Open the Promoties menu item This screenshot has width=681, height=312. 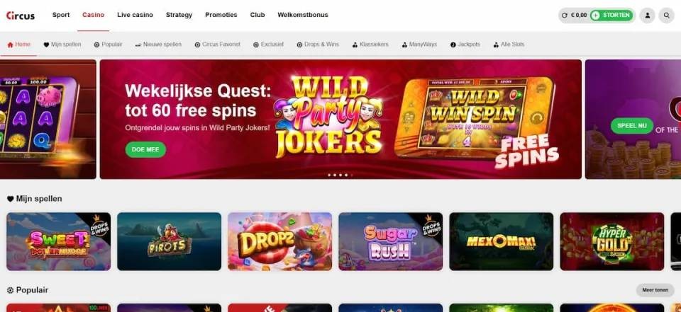[221, 15]
